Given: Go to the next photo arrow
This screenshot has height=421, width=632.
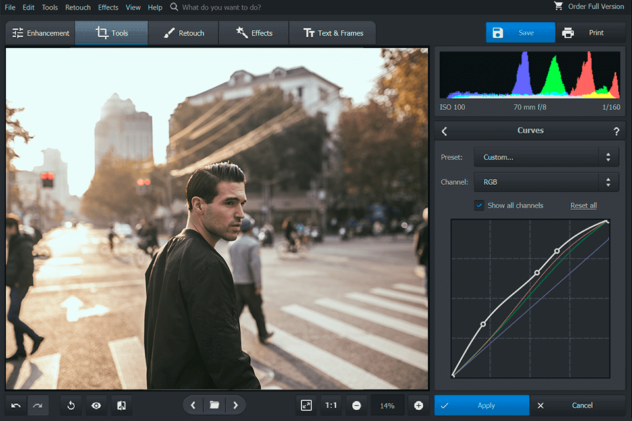Looking at the screenshot, I should pyautogui.click(x=235, y=405).
